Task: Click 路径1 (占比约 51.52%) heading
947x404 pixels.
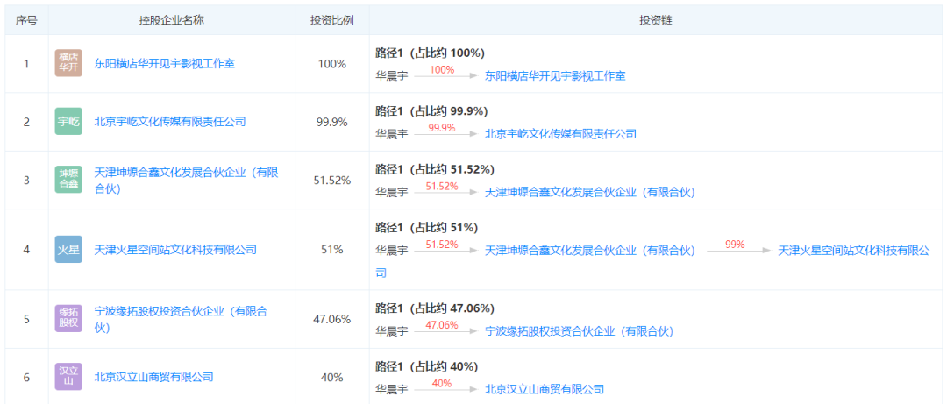Action: (x=435, y=169)
